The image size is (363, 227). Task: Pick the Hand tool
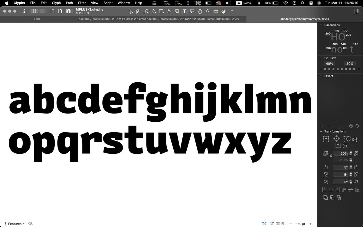pos(200,12)
